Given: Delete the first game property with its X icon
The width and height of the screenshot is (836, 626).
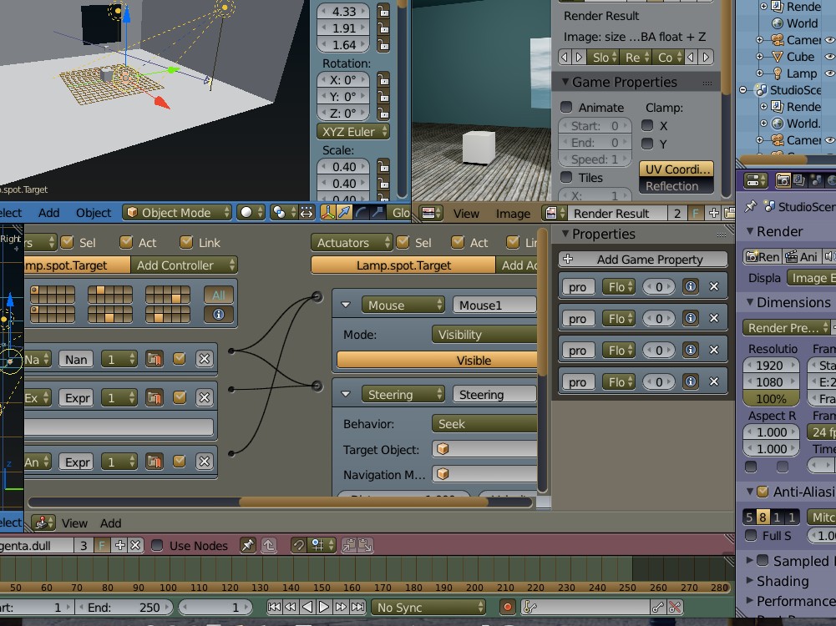Looking at the screenshot, I should coord(714,286).
